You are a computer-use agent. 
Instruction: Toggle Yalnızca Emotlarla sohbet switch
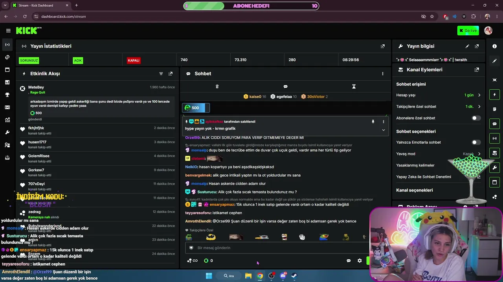click(476, 142)
